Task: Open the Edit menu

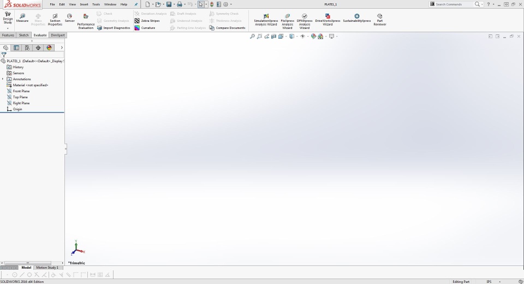Action: coord(62,4)
